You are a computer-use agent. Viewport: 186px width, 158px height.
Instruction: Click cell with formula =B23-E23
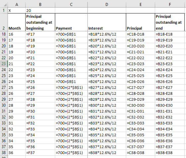coord(170,64)
